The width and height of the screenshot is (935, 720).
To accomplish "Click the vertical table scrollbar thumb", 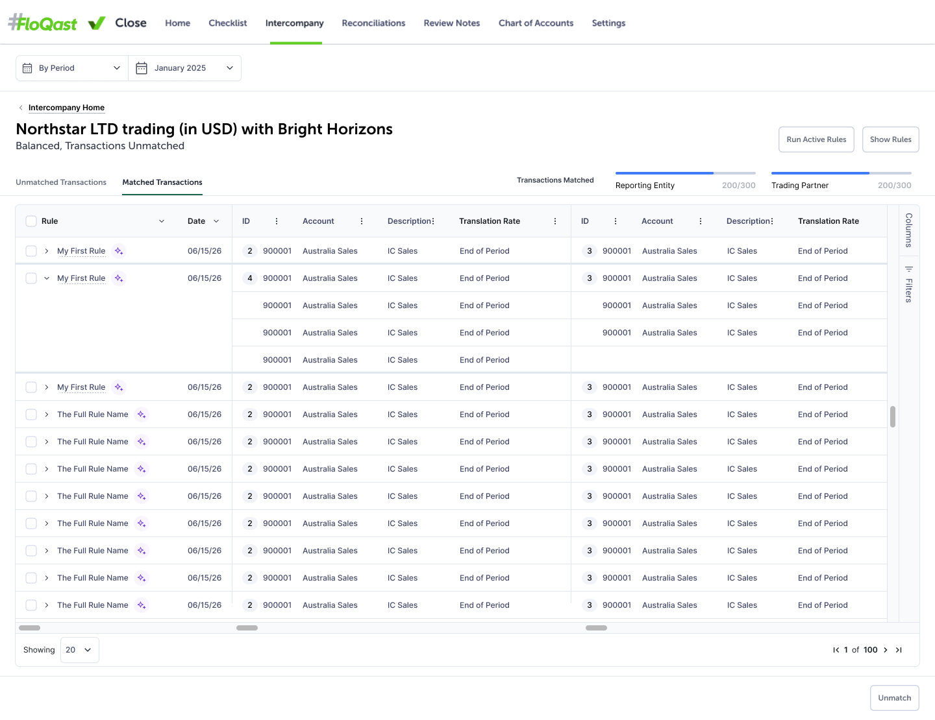I will [893, 417].
